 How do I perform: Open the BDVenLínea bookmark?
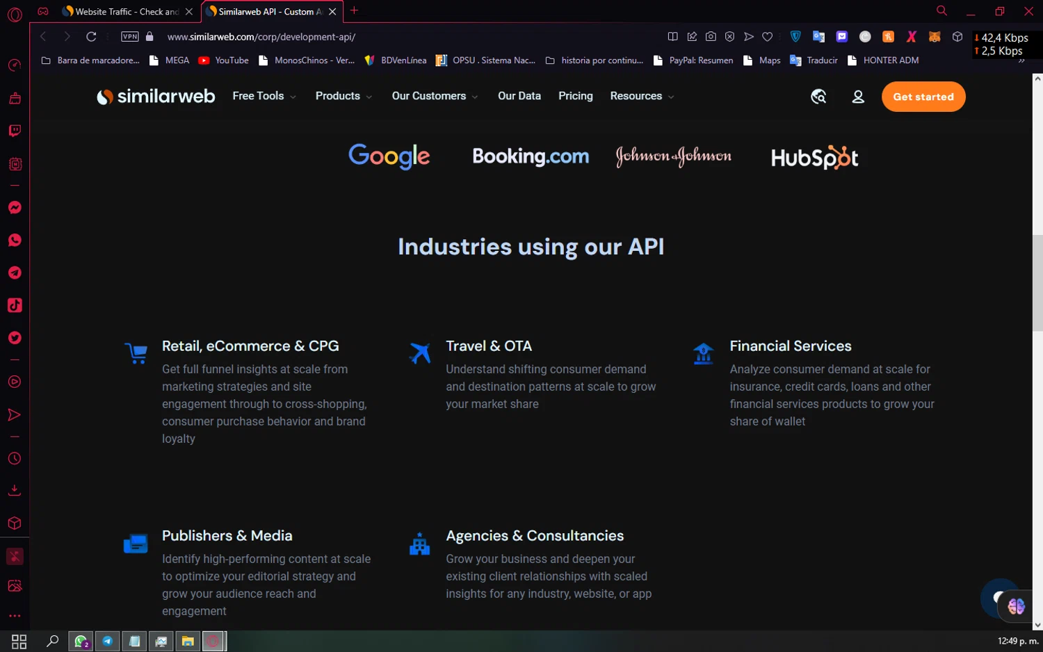point(396,60)
